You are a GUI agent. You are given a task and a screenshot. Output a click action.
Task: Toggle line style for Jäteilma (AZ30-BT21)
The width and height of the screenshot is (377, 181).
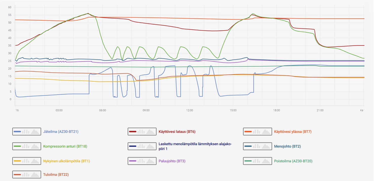tap(17, 132)
